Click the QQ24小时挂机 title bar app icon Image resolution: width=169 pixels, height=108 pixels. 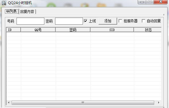(4, 3)
